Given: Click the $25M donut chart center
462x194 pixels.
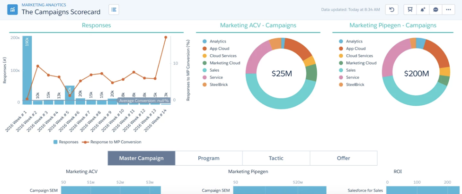Looking at the screenshot, I should pyautogui.click(x=283, y=74).
